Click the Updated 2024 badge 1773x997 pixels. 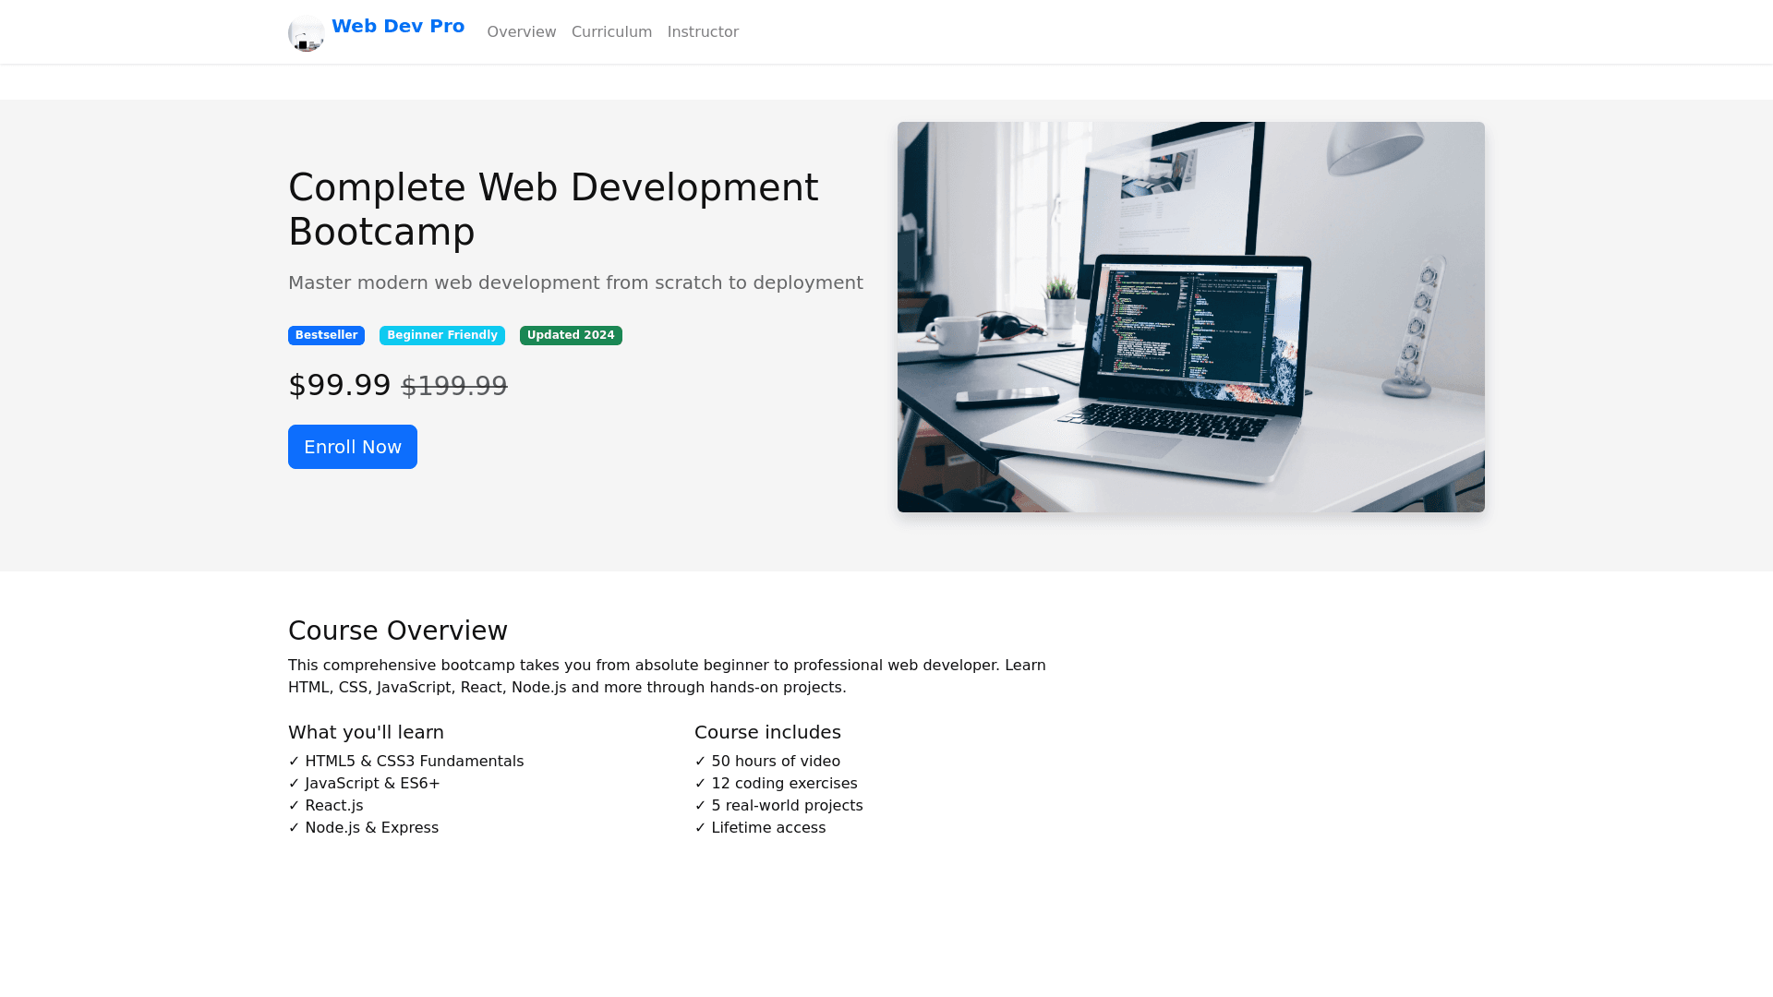(571, 336)
